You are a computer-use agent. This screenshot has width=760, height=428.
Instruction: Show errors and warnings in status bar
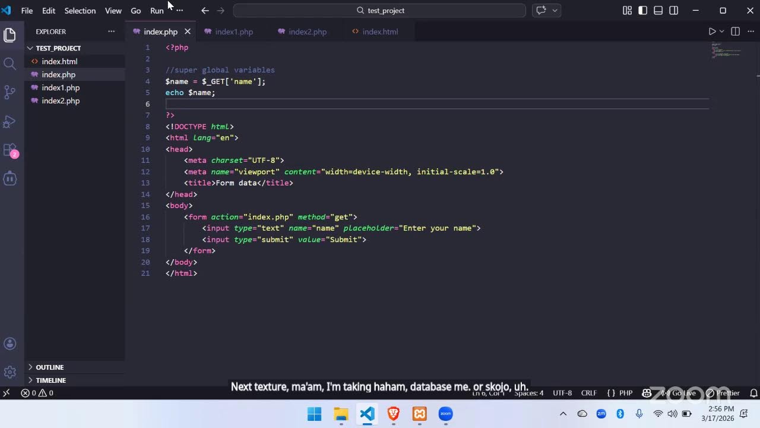(x=37, y=393)
